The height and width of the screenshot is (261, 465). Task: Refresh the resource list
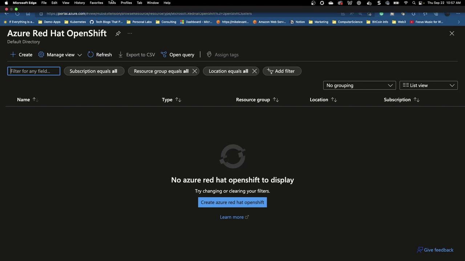(100, 54)
